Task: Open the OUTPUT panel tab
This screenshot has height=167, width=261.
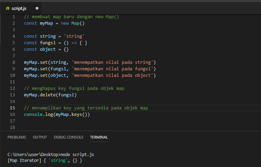Action: [x=40, y=137]
